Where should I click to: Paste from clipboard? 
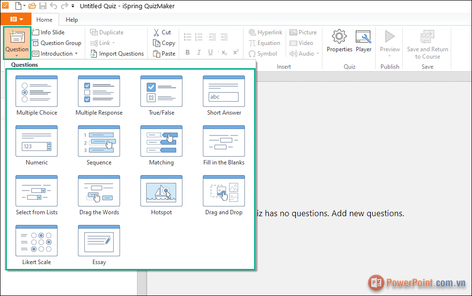click(164, 54)
